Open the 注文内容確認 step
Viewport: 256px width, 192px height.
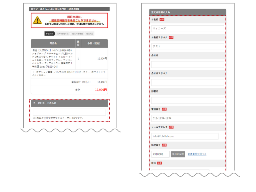(77, 34)
